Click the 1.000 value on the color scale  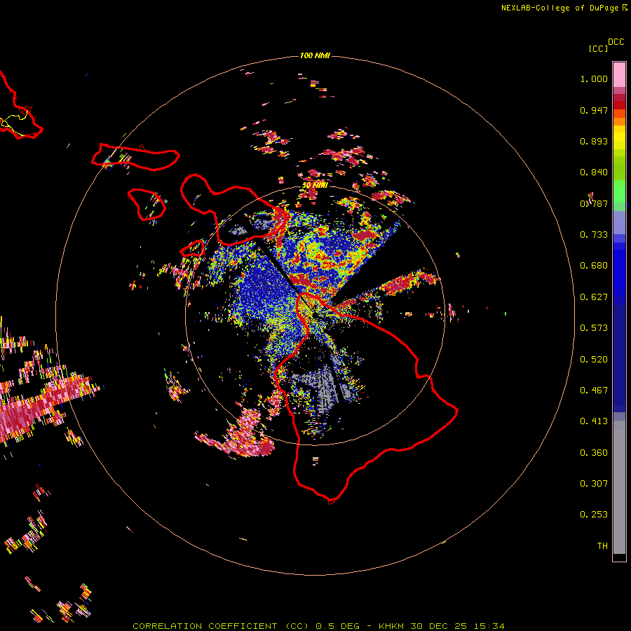594,79
